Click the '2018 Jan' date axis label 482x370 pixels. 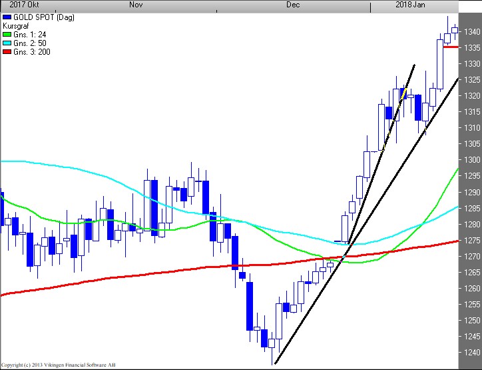[x=410, y=5]
